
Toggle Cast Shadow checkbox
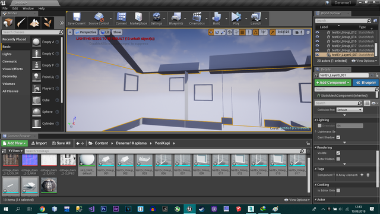pos(338,137)
